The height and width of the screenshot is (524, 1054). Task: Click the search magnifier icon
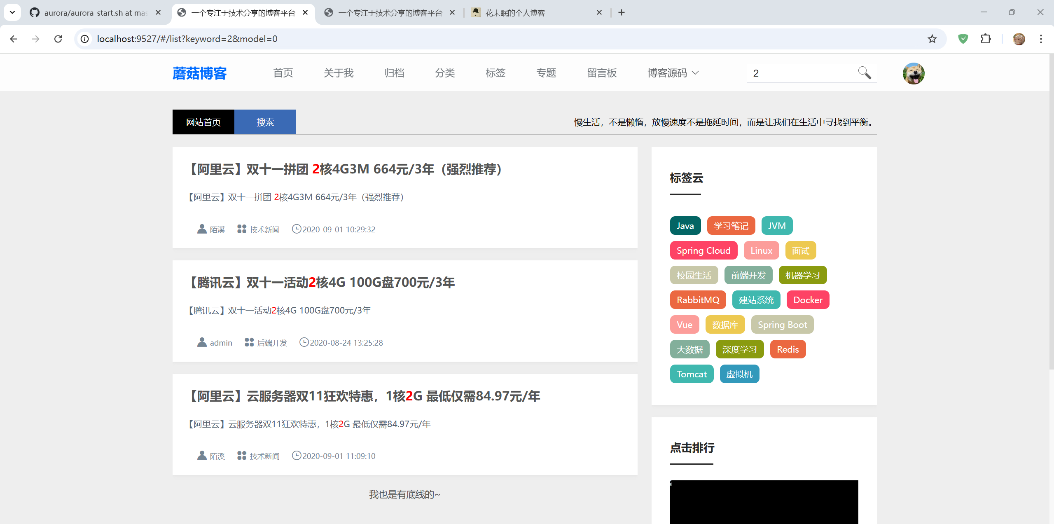(864, 73)
